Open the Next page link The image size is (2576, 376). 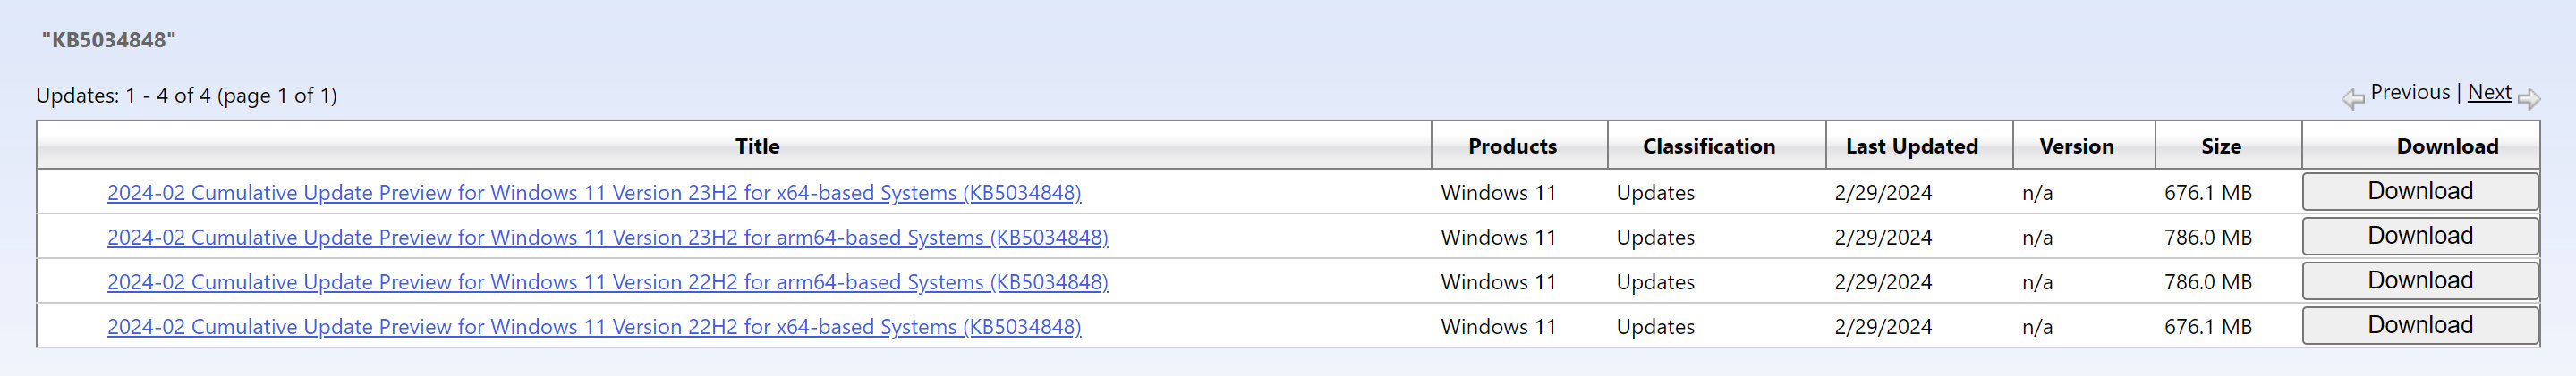[2489, 93]
